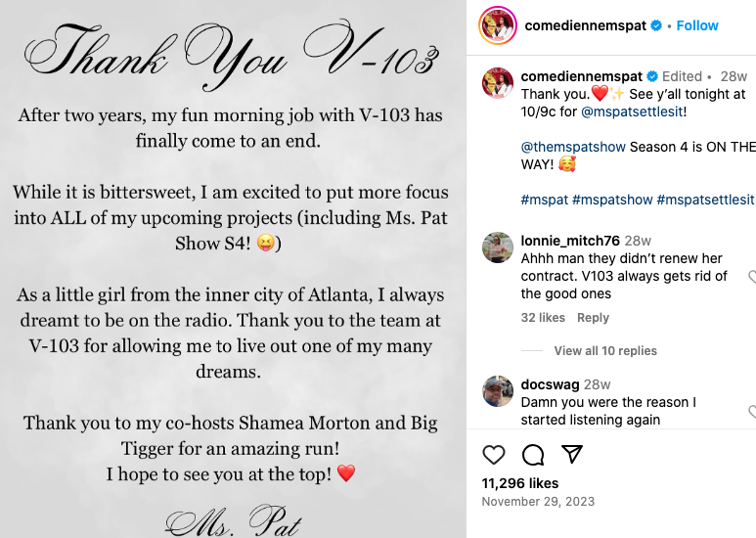Click the #mspatsettlesit hashtag
The height and width of the screenshot is (538, 756).
click(x=705, y=200)
